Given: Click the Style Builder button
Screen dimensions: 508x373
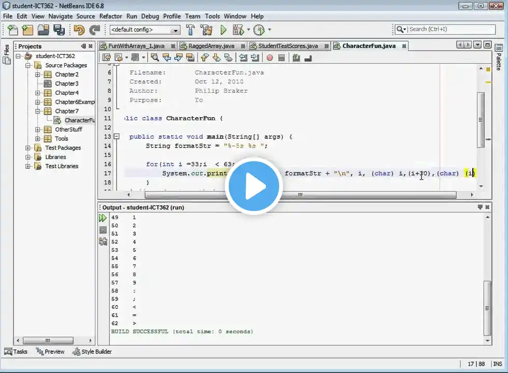Looking at the screenshot, I should pos(92,352).
